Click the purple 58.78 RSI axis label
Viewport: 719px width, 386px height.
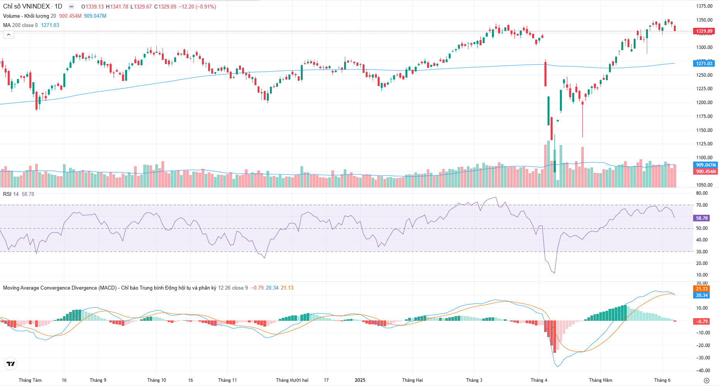(702, 218)
